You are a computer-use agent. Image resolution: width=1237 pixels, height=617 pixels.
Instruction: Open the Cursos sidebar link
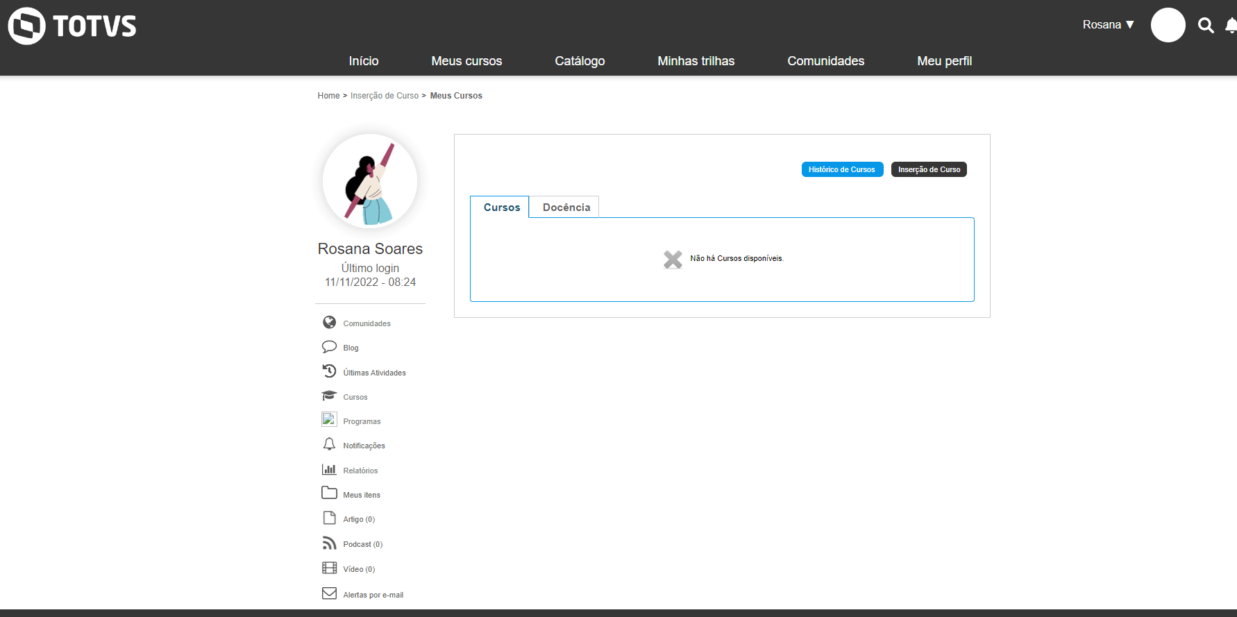point(355,397)
